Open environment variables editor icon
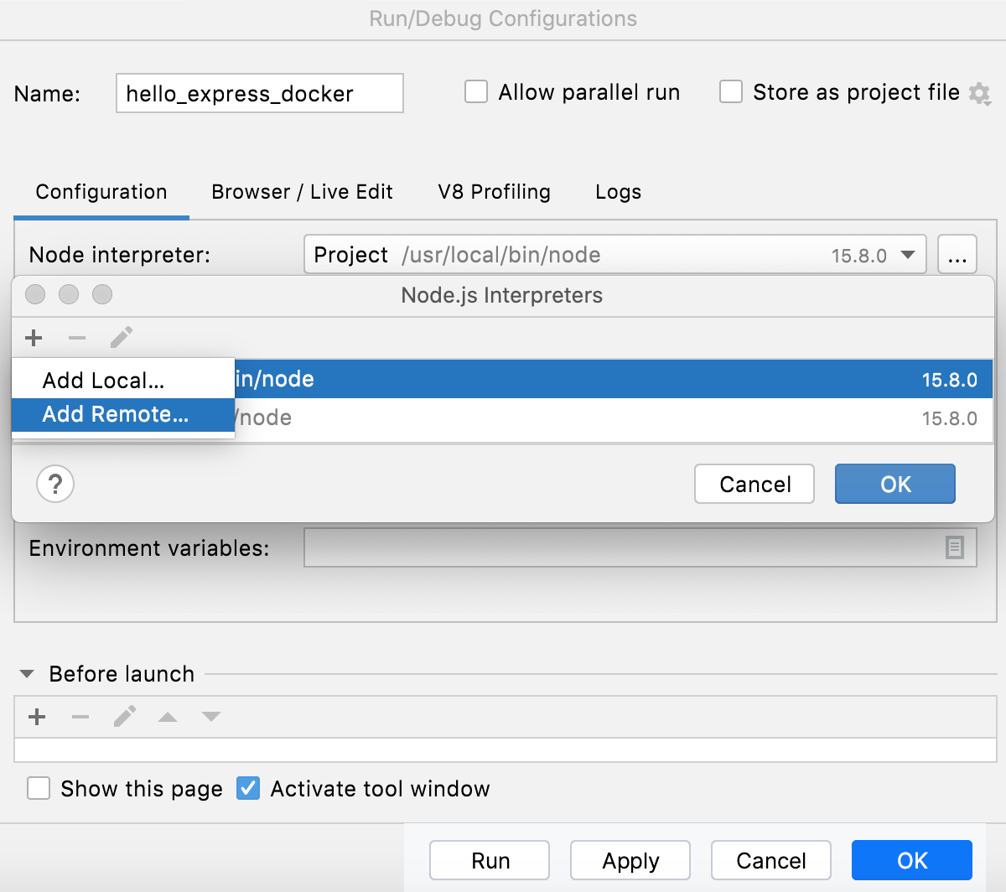This screenshot has width=1006, height=892. coord(954,547)
